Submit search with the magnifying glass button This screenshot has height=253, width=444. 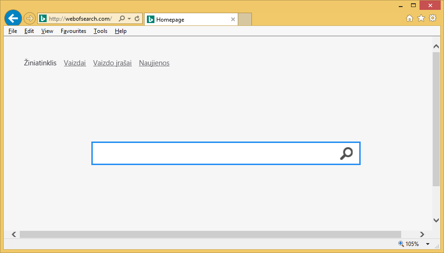click(346, 153)
